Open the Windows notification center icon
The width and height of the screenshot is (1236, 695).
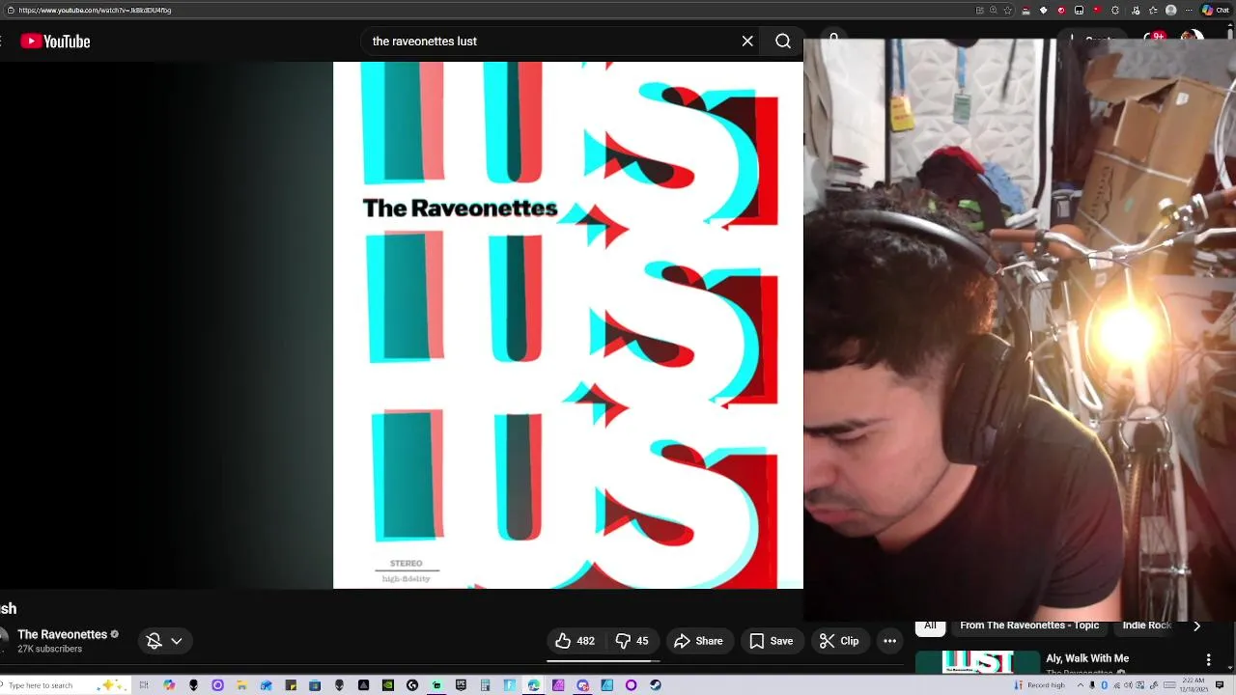pyautogui.click(x=1220, y=685)
